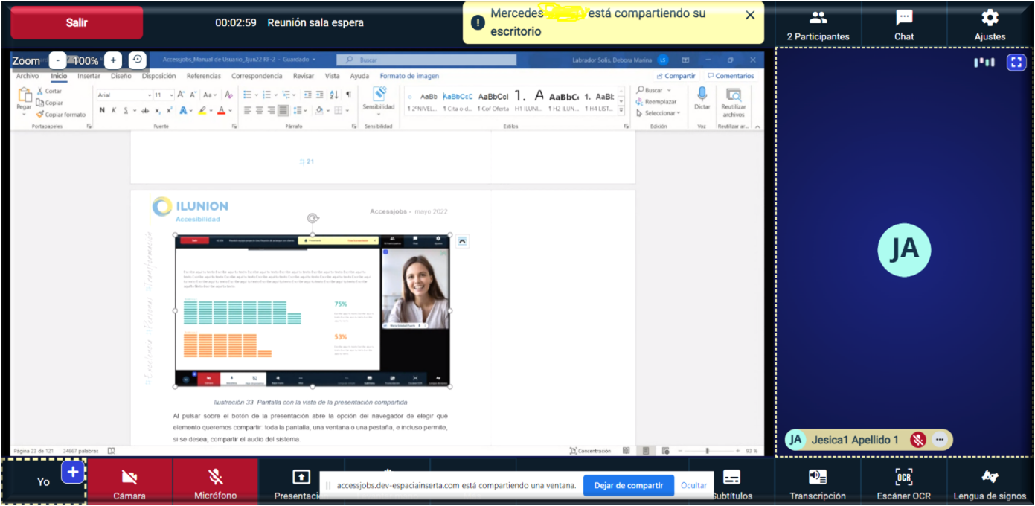
Task: Toggle bold N formatting
Action: tap(102, 110)
